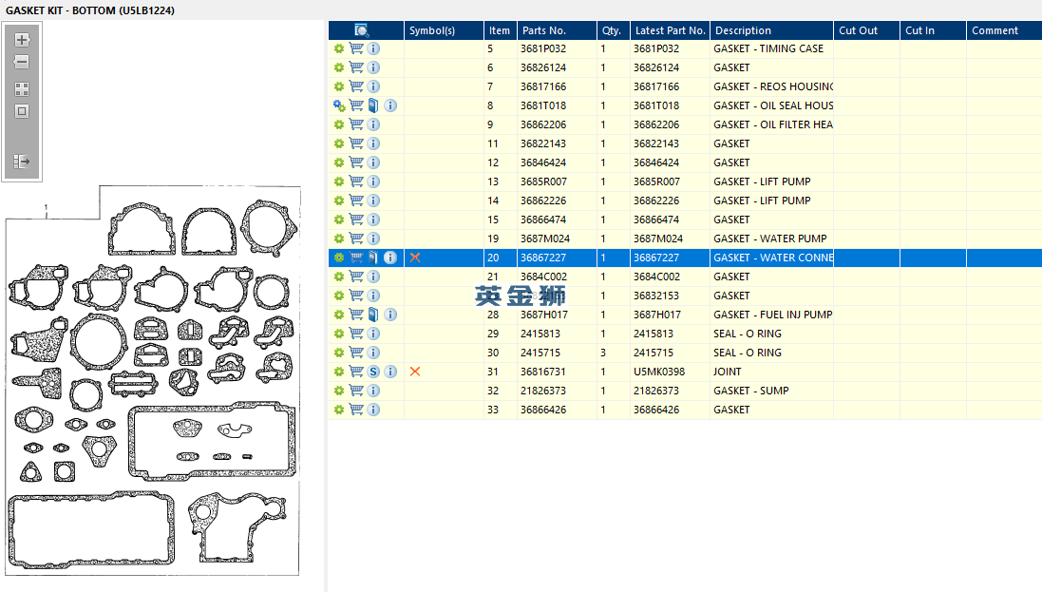This screenshot has width=1042, height=592.
Task: Open the parts list search icon in header
Action: pos(362,30)
